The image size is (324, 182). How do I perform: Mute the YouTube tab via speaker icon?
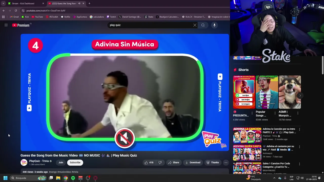tap(79, 4)
